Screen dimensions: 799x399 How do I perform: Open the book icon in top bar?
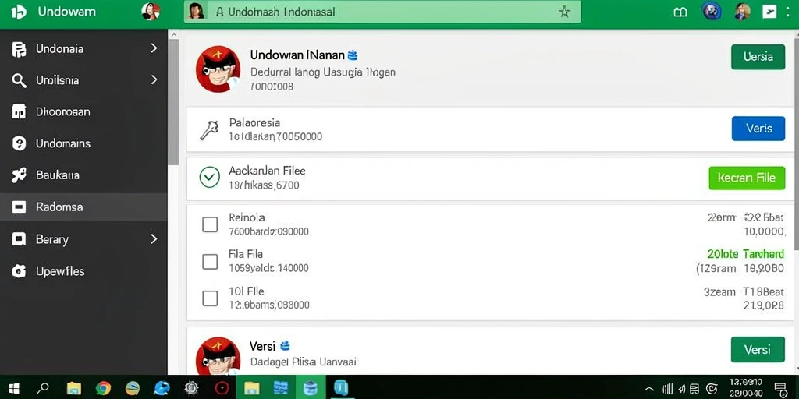tap(680, 12)
